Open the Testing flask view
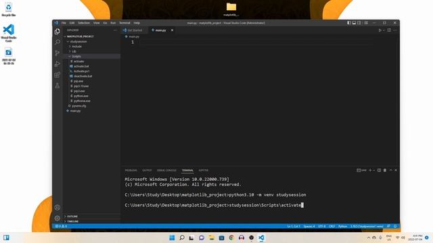This screenshot has width=433, height=243. (x=57, y=86)
